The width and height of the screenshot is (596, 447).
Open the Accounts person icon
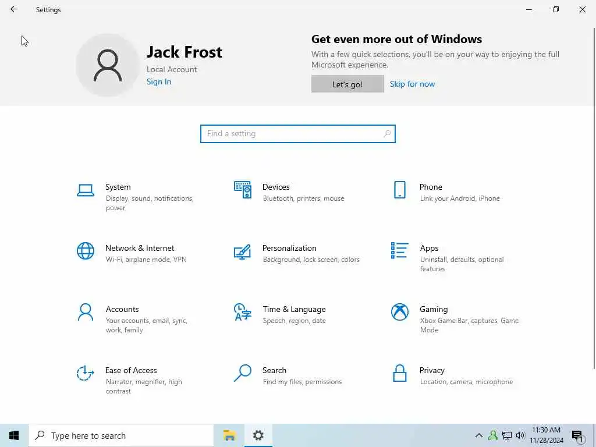click(x=86, y=312)
